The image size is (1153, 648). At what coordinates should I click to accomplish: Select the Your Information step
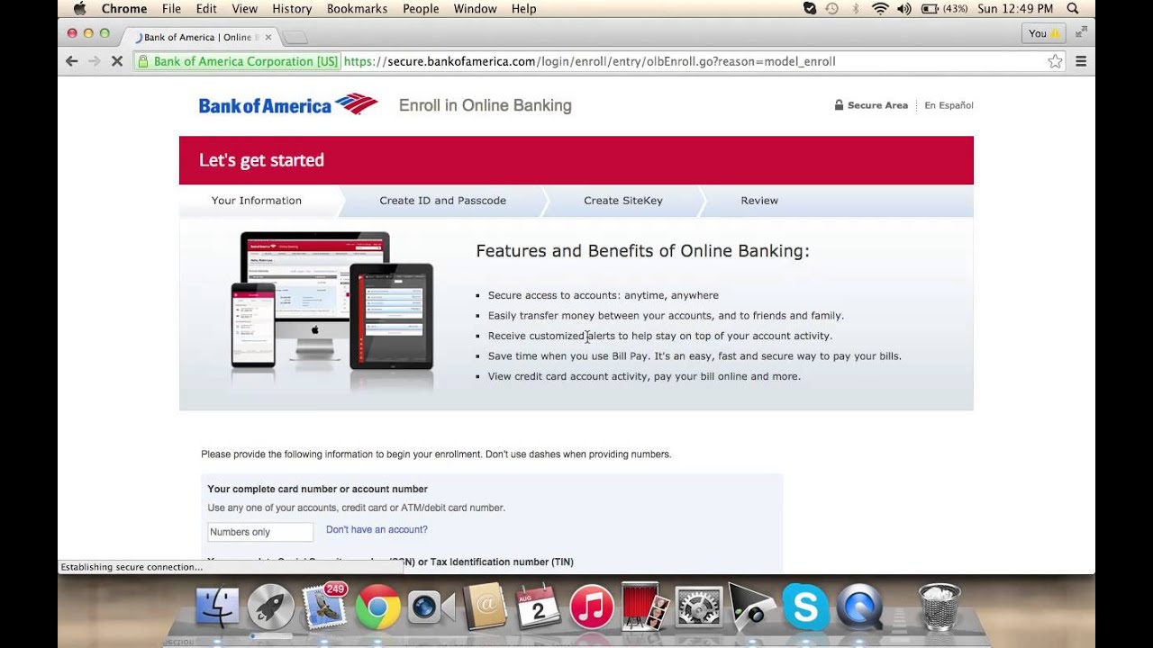pos(257,201)
